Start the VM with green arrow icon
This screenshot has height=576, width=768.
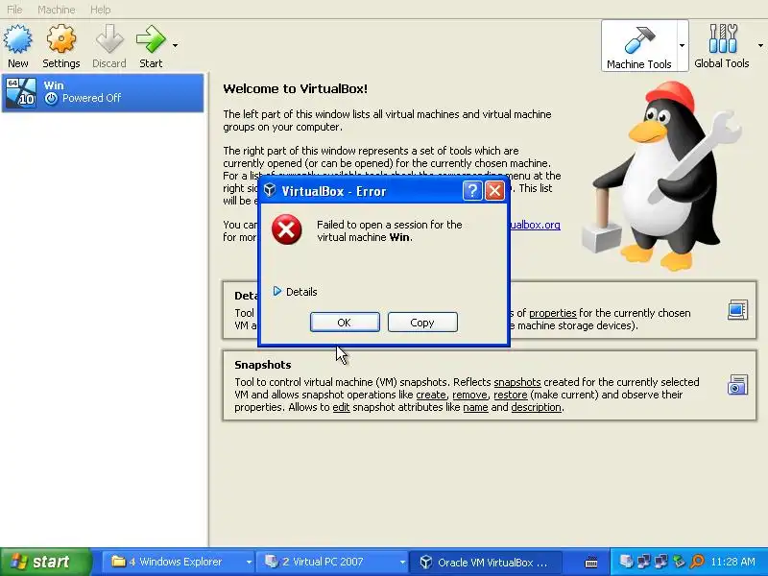pyautogui.click(x=151, y=39)
